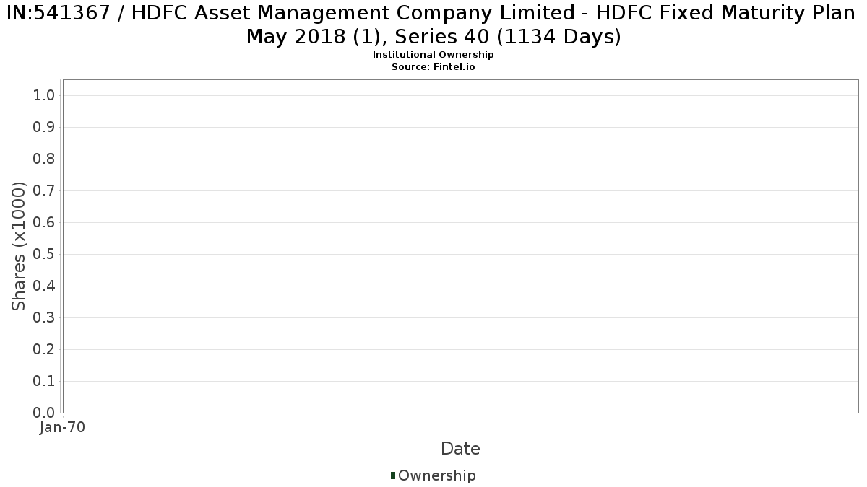
Task: Click the 0.0 y-axis tick label
Action: coord(45,413)
